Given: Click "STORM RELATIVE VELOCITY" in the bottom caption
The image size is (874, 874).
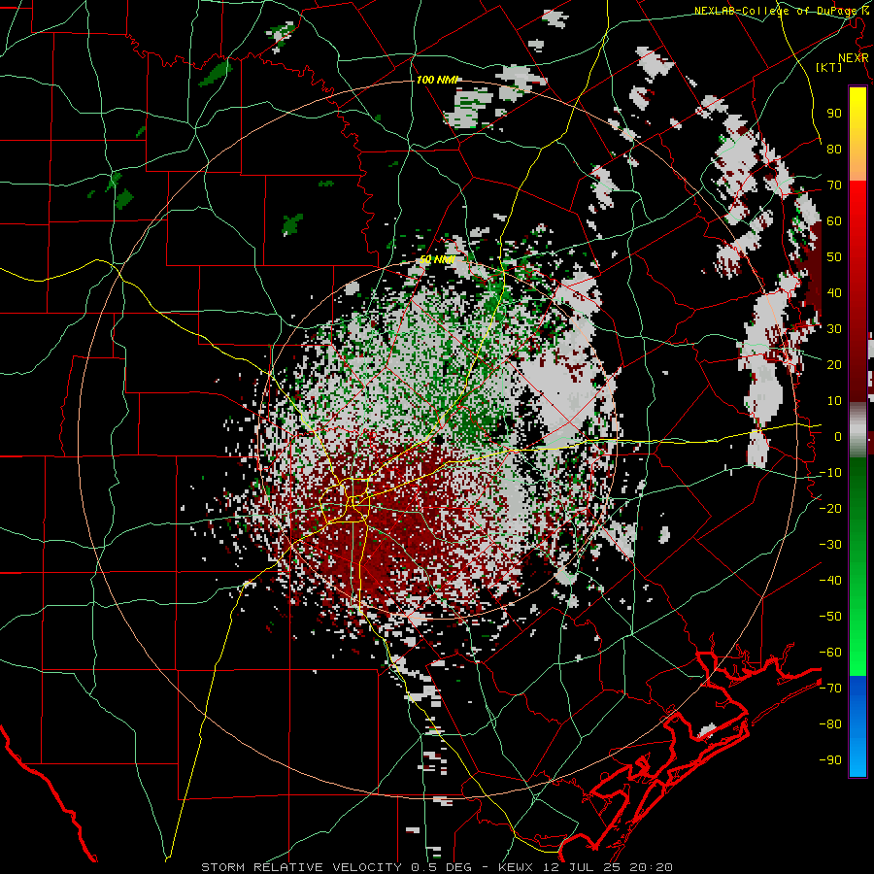Looking at the screenshot, I should pyautogui.click(x=302, y=867).
